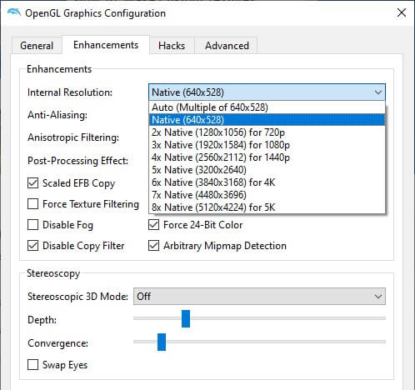This screenshot has width=415, height=390.
Task: Pick 8x Native (5120x4224) for 5K
Action: click(267, 207)
